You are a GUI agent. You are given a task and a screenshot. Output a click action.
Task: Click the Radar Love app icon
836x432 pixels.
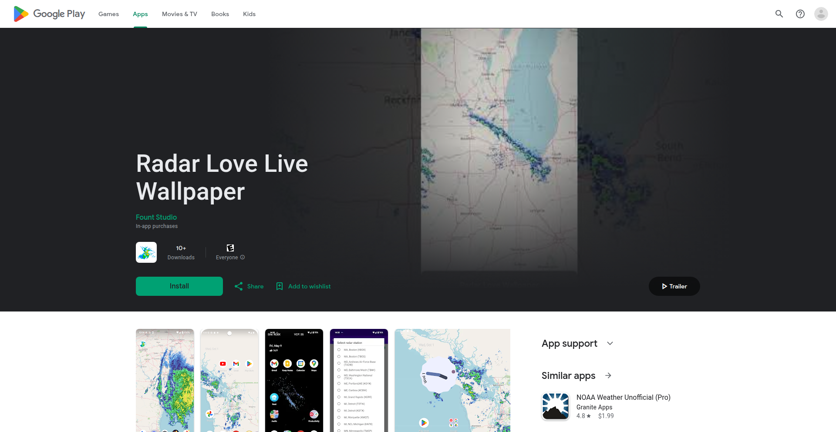pos(146,252)
